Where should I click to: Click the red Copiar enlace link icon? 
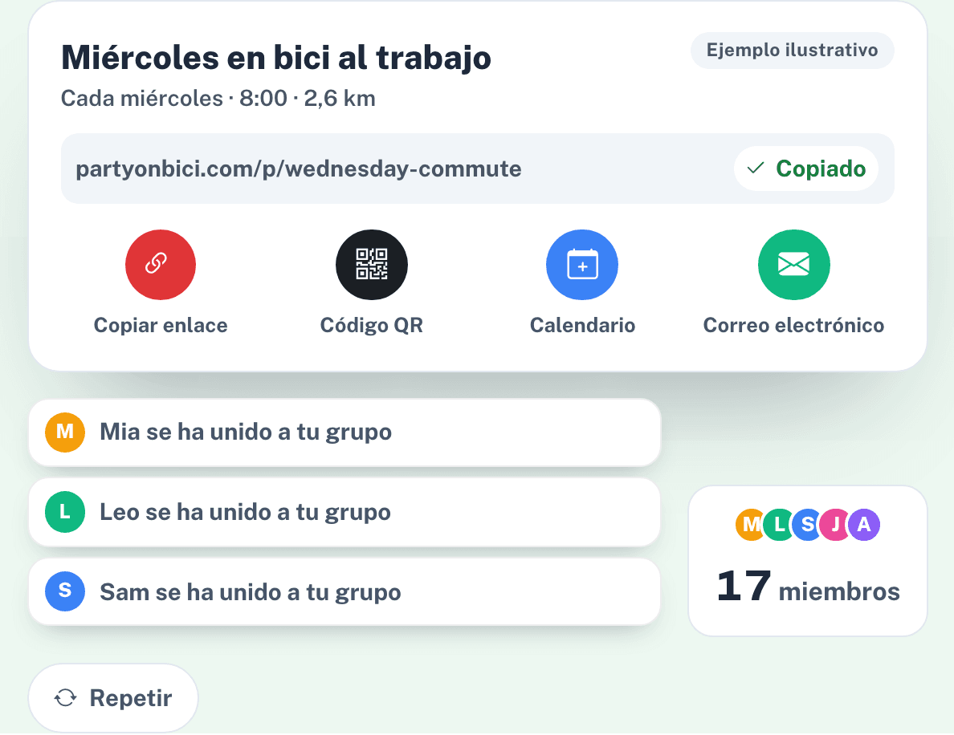point(161,265)
